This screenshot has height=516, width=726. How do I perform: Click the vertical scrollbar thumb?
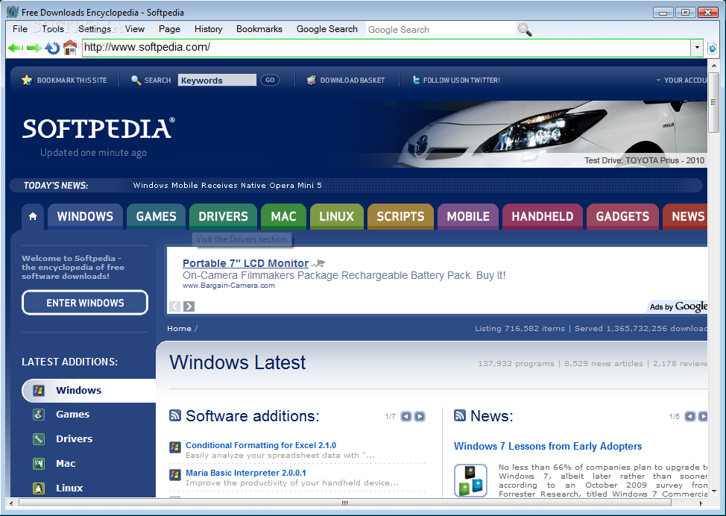pyautogui.click(x=713, y=102)
